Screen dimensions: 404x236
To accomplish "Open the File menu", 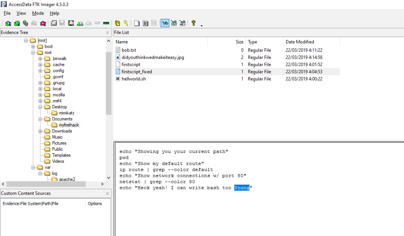I will pyautogui.click(x=7, y=13).
